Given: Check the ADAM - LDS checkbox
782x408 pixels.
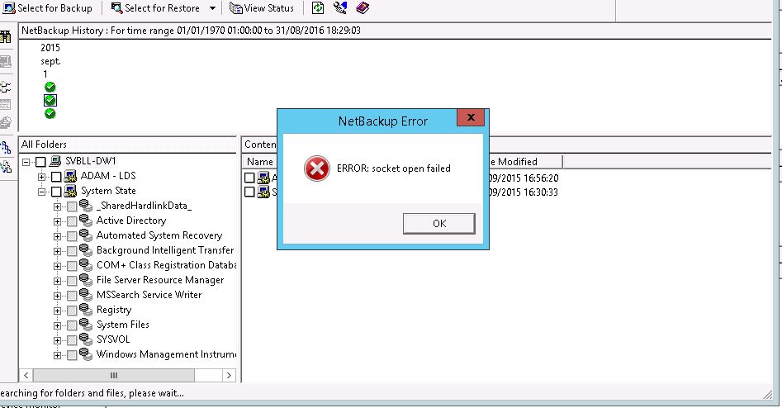Looking at the screenshot, I should click(x=56, y=176).
